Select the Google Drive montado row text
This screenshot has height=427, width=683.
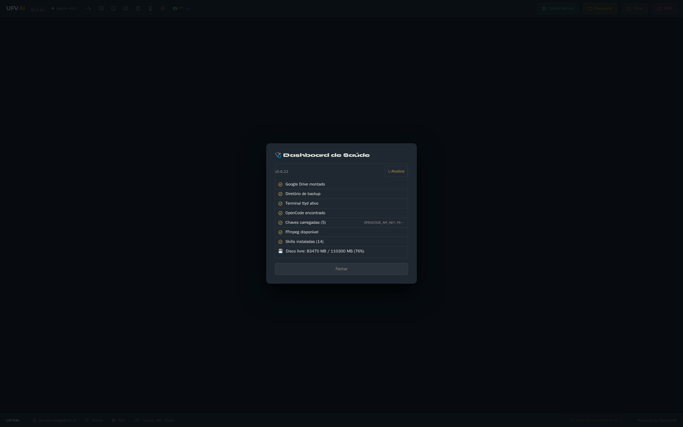click(305, 184)
